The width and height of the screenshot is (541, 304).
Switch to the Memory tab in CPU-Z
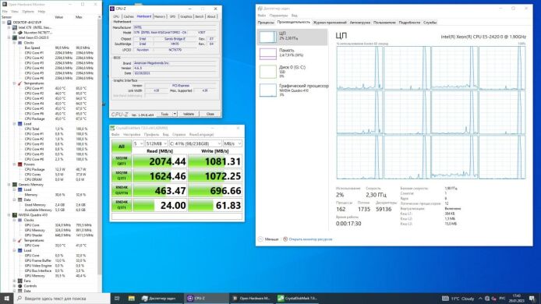[x=160, y=16]
